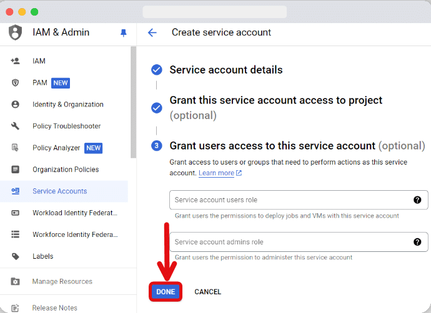Expand the Service account details step
Image resolution: width=431 pixels, height=313 pixels.
click(x=226, y=70)
